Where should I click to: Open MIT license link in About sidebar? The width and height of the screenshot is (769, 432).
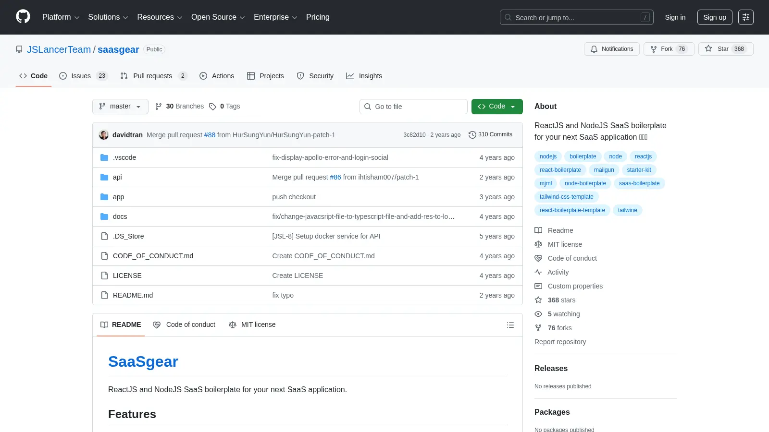(558, 244)
